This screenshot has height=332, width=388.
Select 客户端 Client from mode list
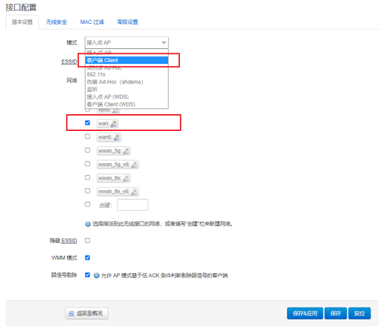click(127, 60)
